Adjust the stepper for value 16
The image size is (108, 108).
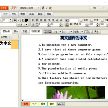click(61, 25)
